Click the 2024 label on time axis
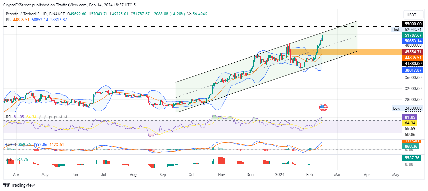Image resolution: width=428 pixels, height=191 pixels. 280,175
